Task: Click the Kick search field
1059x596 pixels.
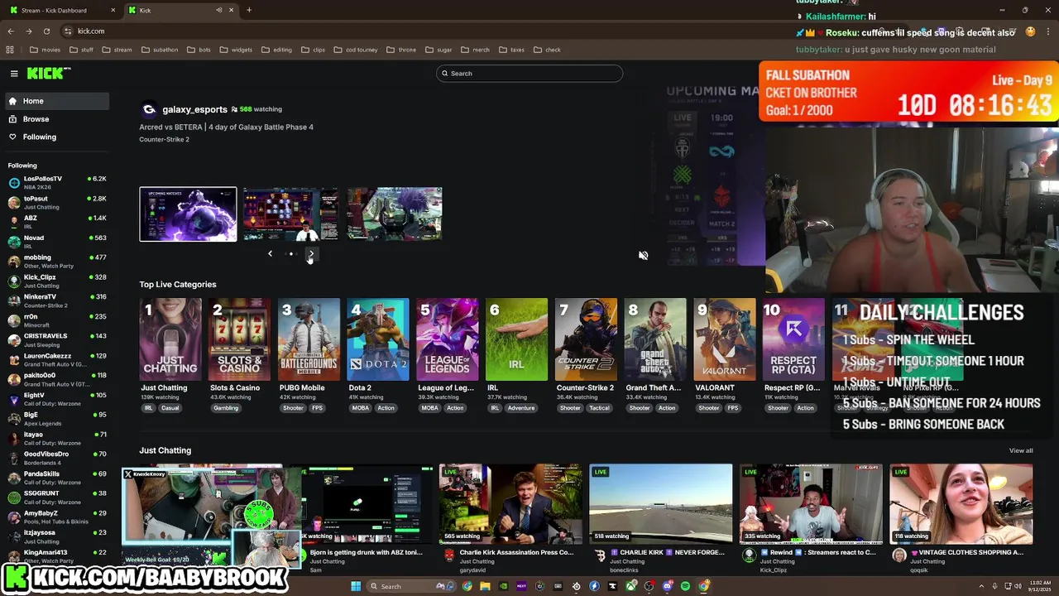Action: click(529, 74)
